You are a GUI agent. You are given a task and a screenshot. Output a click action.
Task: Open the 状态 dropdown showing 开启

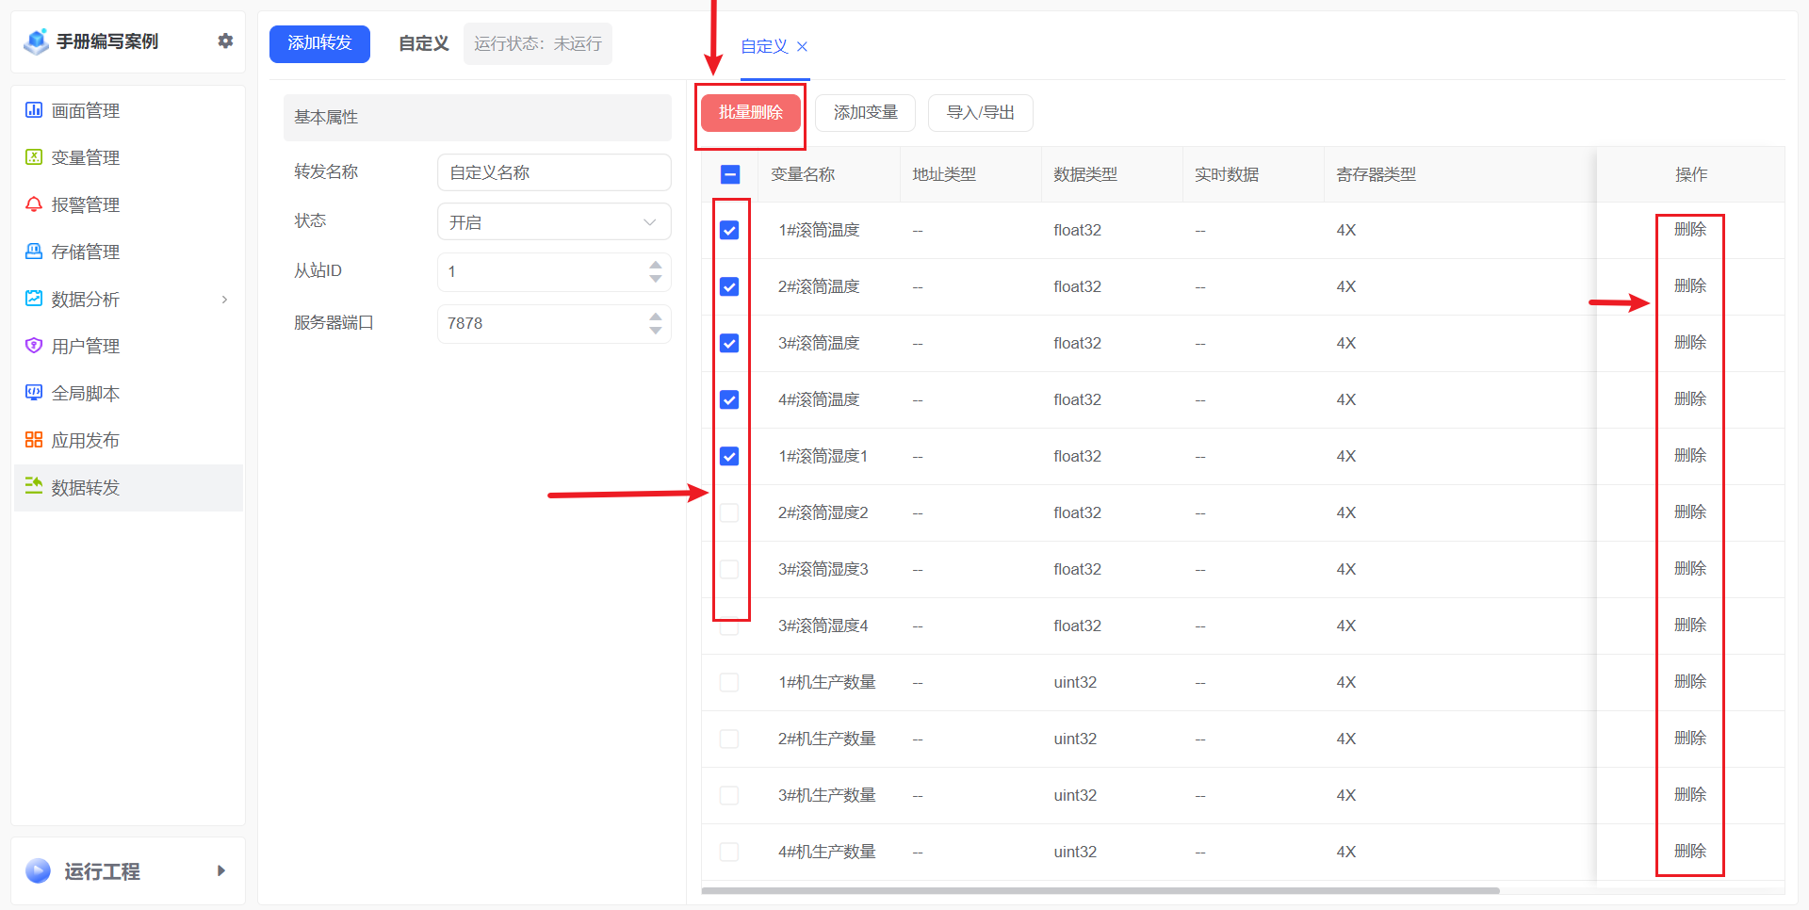(x=554, y=222)
